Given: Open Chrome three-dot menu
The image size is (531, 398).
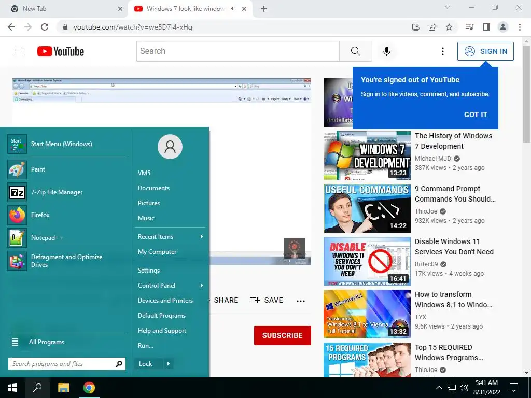Looking at the screenshot, I should pos(520,27).
